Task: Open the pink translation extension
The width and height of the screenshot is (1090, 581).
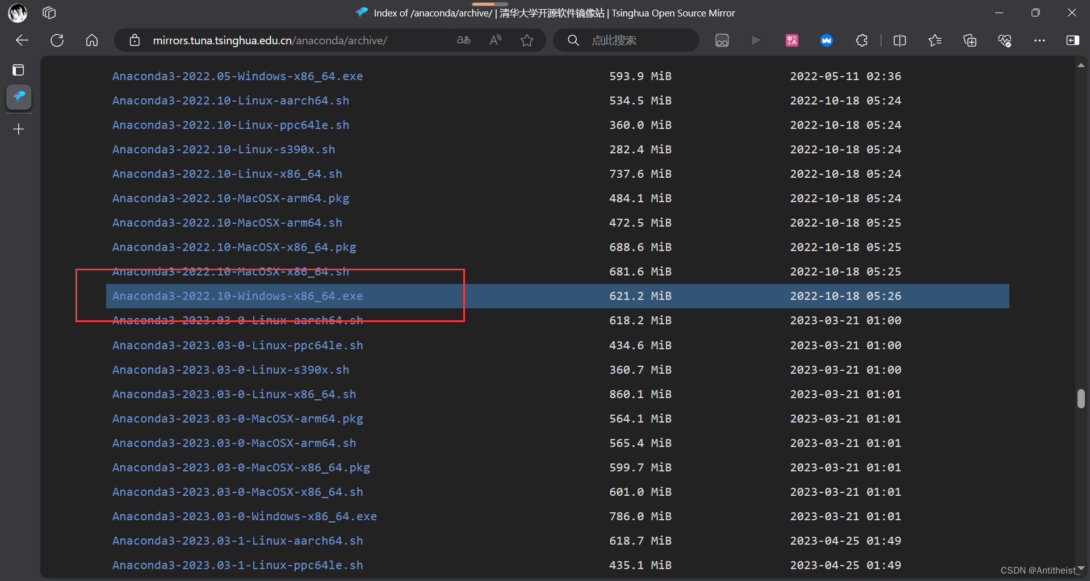Action: 792,40
